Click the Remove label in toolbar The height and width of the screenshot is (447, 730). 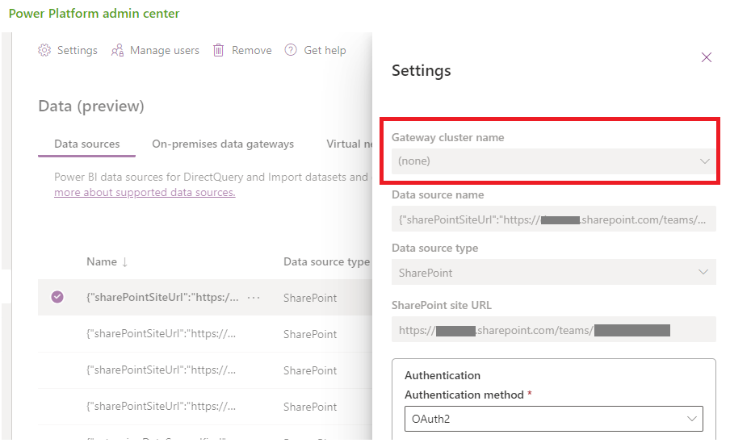(252, 50)
